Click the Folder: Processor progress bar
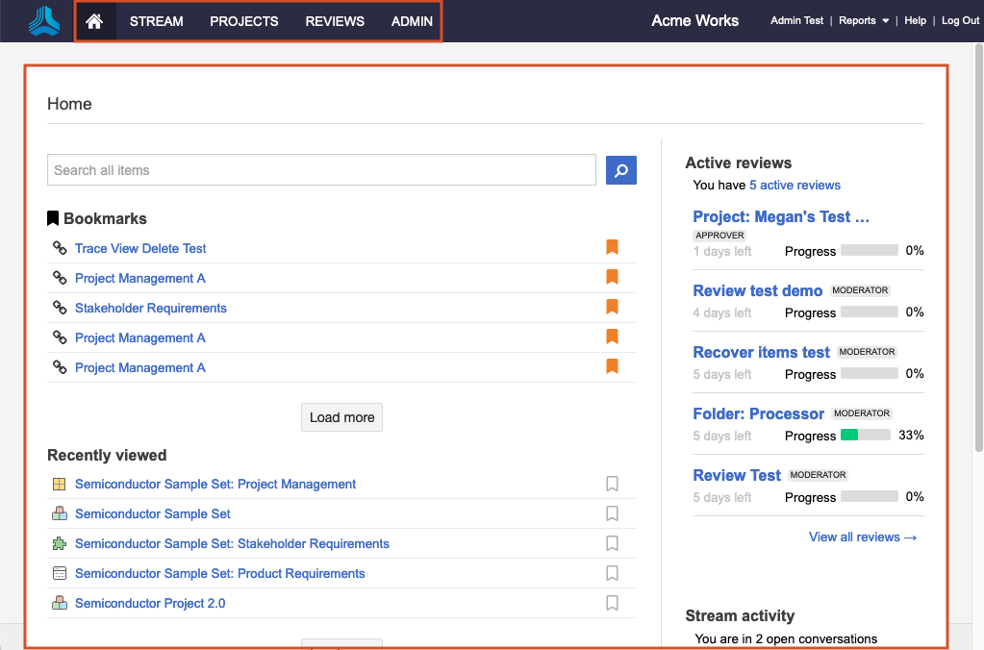984x650 pixels. coord(865,436)
